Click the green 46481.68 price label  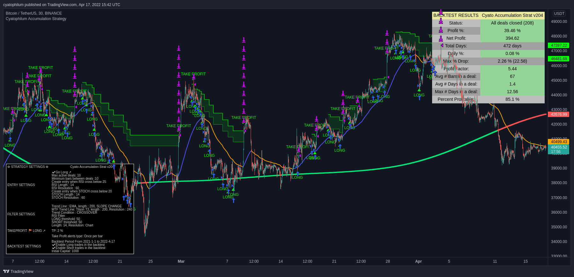tap(559, 59)
